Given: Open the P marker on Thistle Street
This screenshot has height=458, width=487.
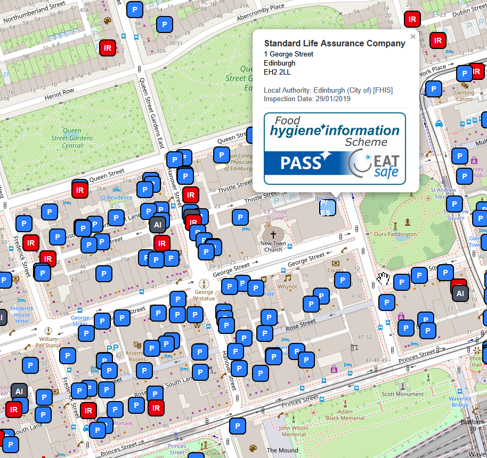Looking at the screenshot, I should 240,217.
